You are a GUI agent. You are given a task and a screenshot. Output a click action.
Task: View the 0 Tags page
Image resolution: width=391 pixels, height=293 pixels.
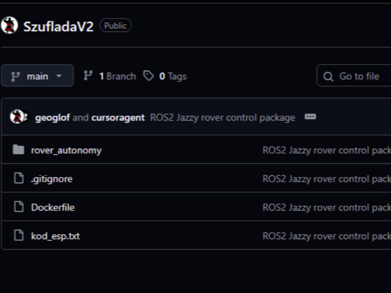pyautogui.click(x=173, y=76)
